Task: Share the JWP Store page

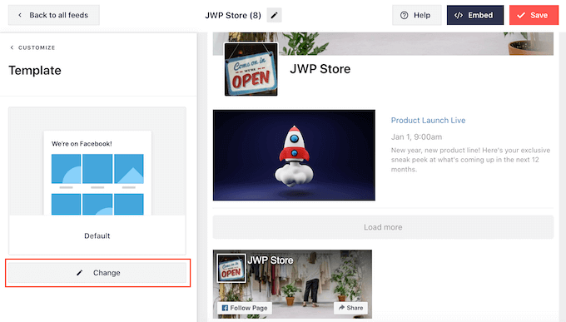Action: 351,308
